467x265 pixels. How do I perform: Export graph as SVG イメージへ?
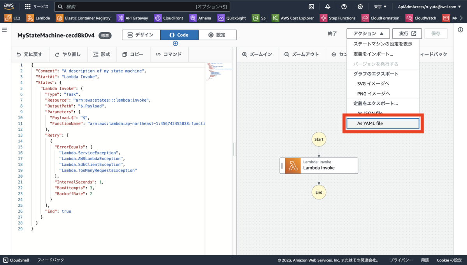pyautogui.click(x=383, y=83)
